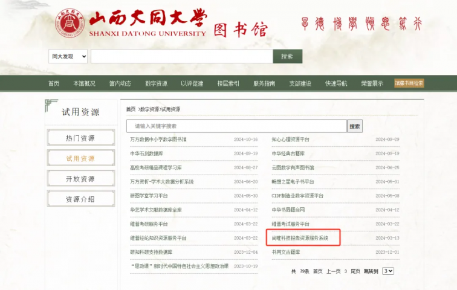Image resolution: width=457 pixels, height=290 pixels.
Task: Select 开放资源 in the sidebar
Action: click(x=80, y=179)
